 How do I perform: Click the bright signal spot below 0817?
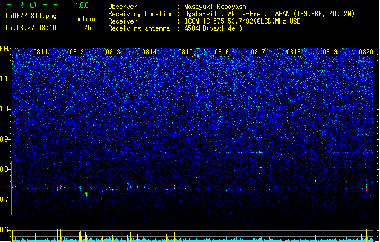pyautogui.click(x=260, y=152)
